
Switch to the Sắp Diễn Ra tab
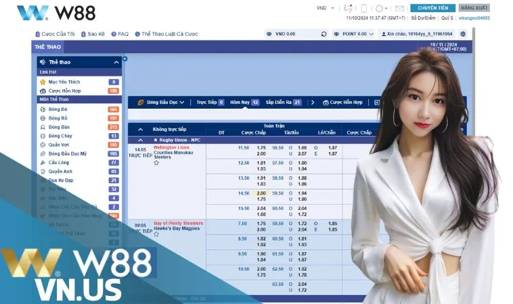[283, 102]
